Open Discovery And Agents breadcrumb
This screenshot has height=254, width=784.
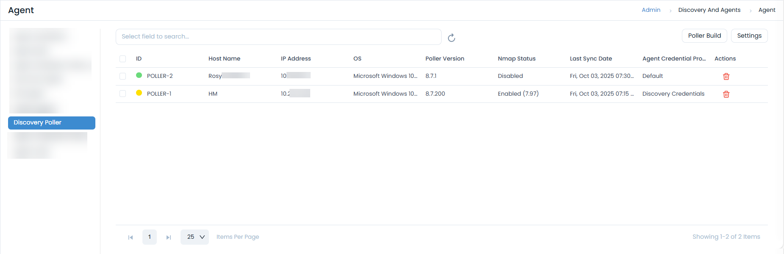tap(709, 10)
